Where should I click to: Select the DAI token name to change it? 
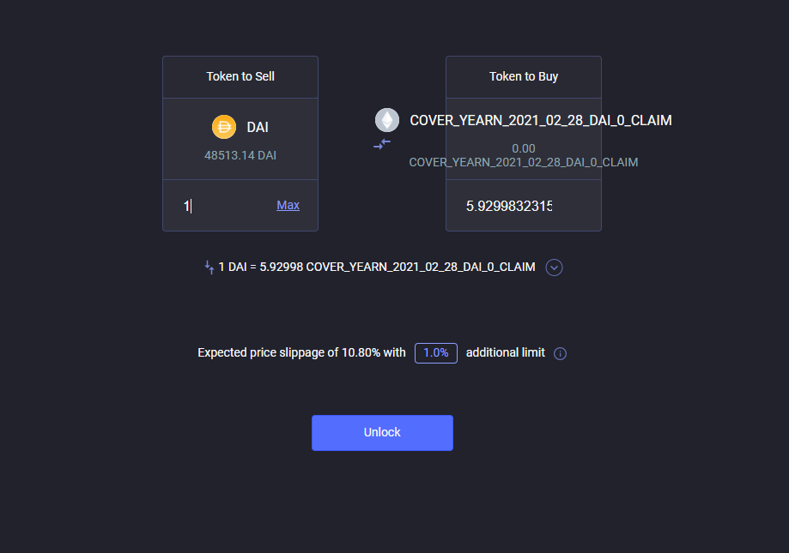click(x=258, y=127)
